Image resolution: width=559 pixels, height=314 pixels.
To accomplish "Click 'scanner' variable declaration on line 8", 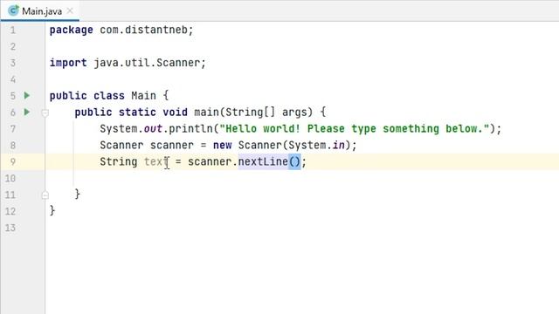I will click(172, 146).
